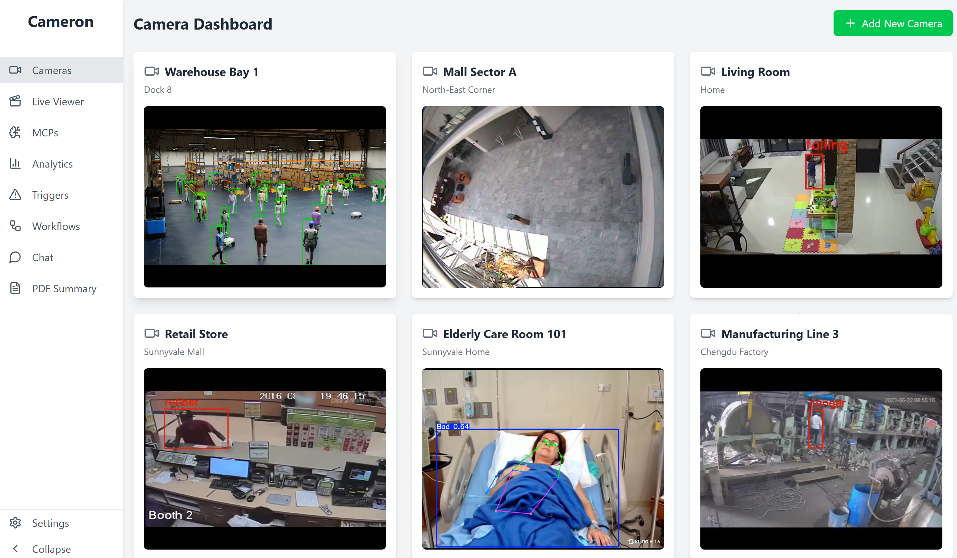Click the Settings gear icon
957x558 pixels.
click(15, 523)
